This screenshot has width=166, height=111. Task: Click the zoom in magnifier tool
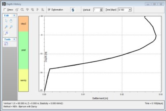tap(6, 27)
